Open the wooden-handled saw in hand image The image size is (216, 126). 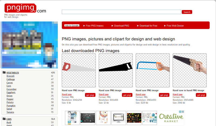tap(190, 70)
